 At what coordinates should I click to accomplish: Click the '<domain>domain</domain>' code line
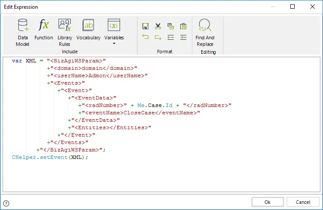[92, 68]
